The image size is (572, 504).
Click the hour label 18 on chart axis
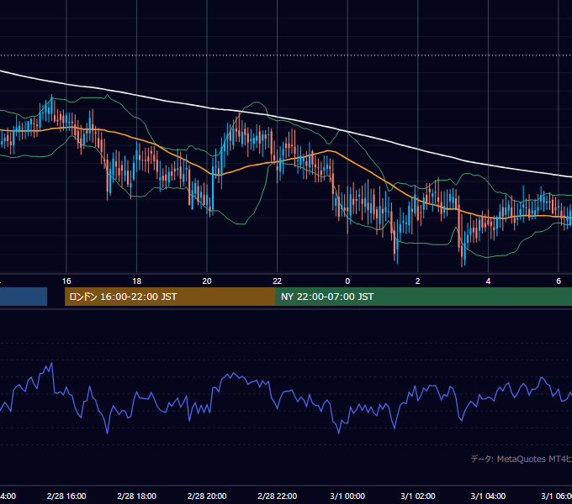(x=137, y=281)
